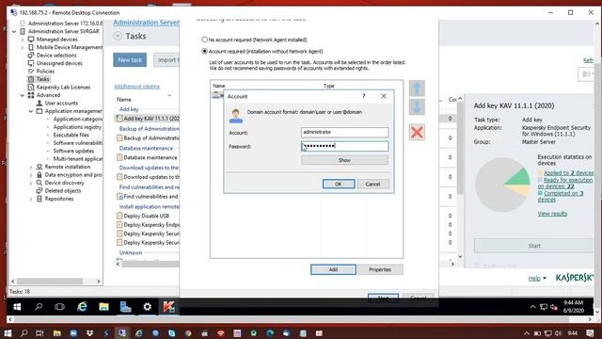Screen dimensions: 602x339
Task: Toggle Deploy Disable USB task icon
Action: pos(119,216)
